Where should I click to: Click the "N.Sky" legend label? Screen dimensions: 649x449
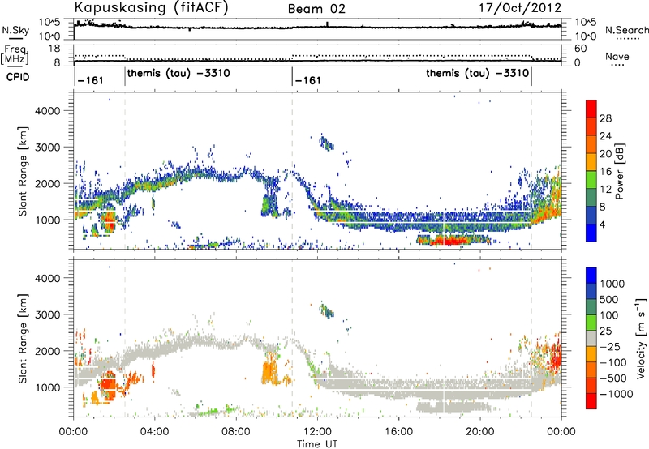[x=15, y=30]
